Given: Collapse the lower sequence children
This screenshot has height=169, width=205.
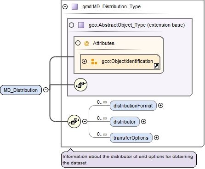Looking at the screenshot, I should [x=85, y=121].
